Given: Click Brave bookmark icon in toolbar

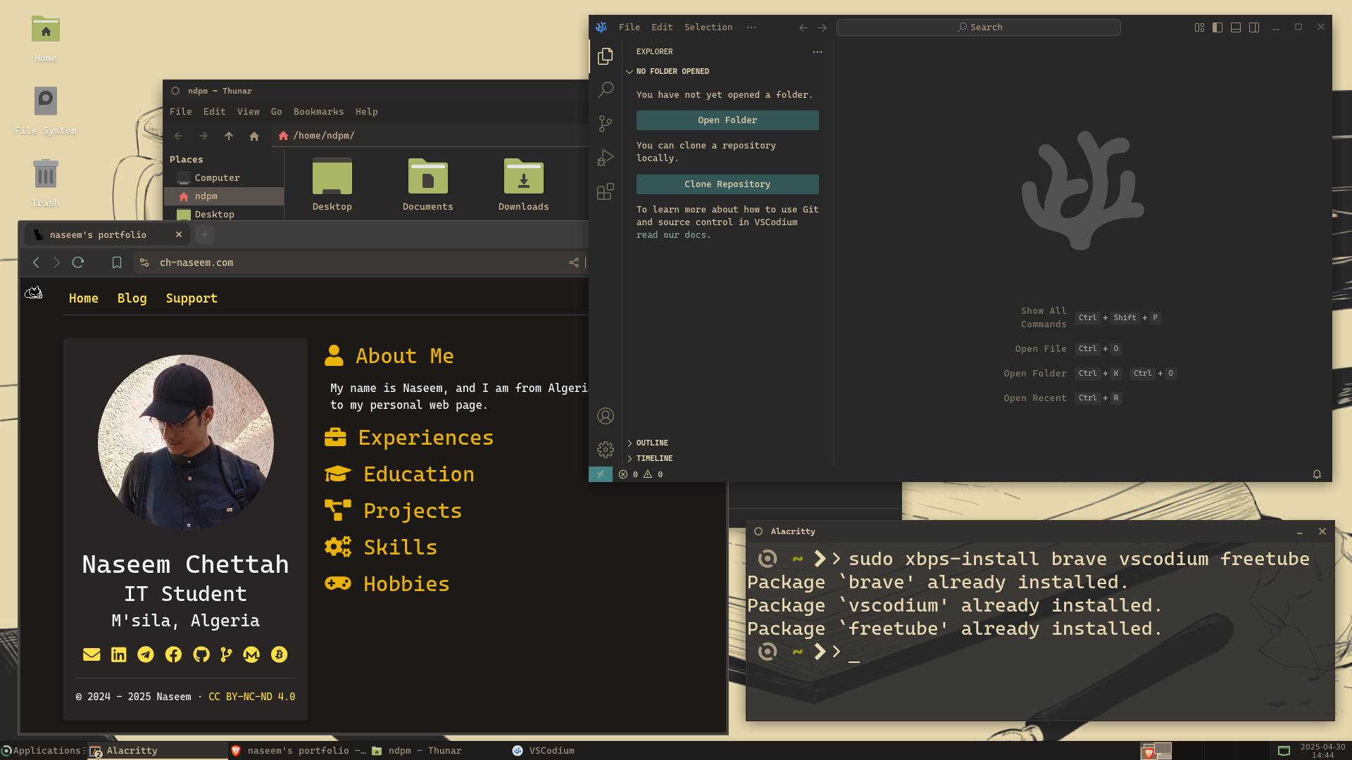Looking at the screenshot, I should pos(117,262).
